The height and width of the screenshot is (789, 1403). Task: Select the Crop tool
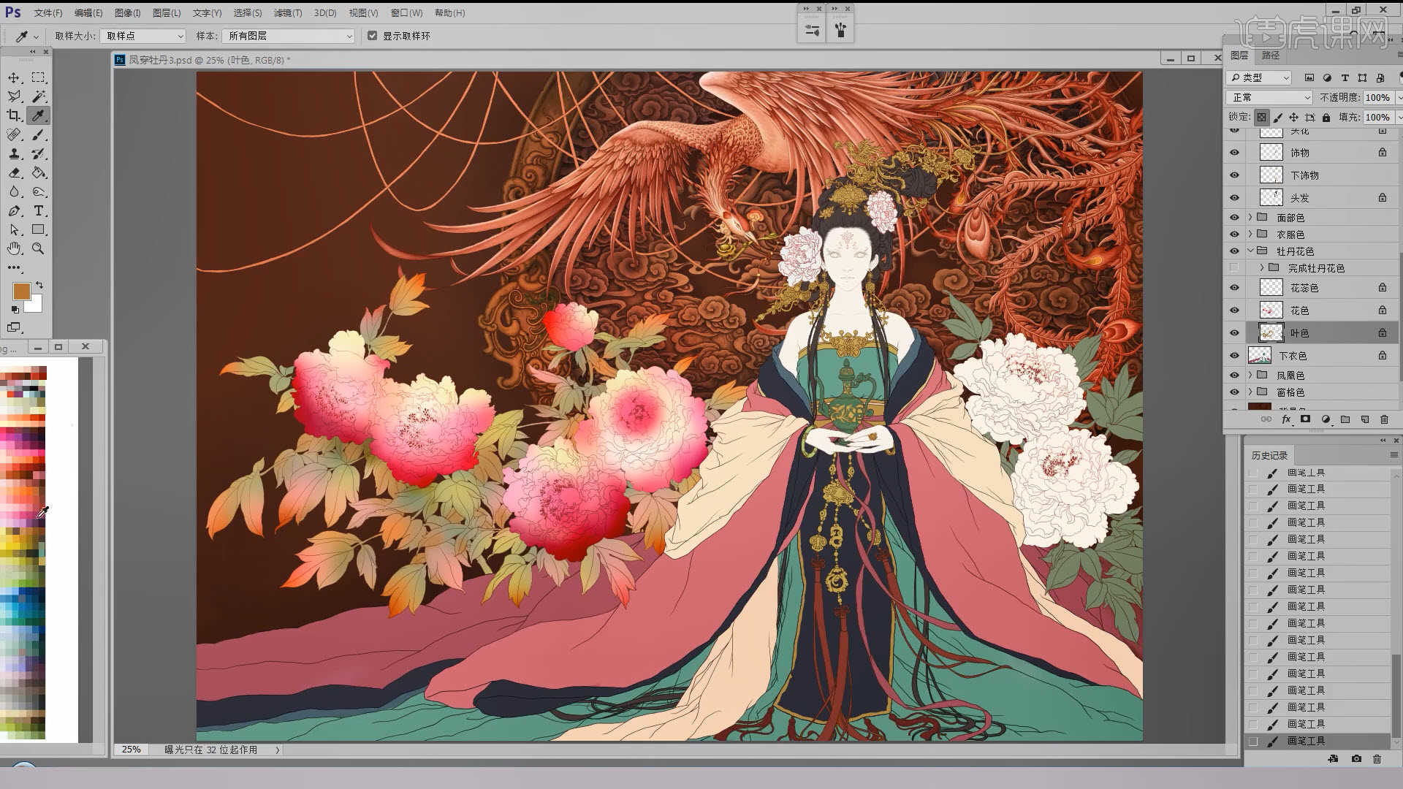tap(14, 115)
